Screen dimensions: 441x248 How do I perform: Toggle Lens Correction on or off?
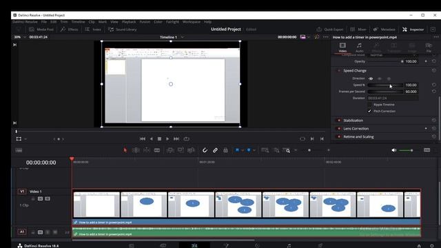(x=339, y=129)
